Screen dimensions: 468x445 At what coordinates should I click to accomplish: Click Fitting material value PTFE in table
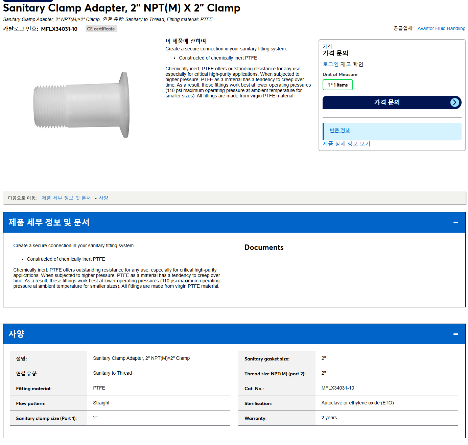pos(99,388)
